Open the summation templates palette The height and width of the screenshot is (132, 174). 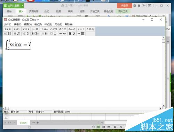pos(35,34)
